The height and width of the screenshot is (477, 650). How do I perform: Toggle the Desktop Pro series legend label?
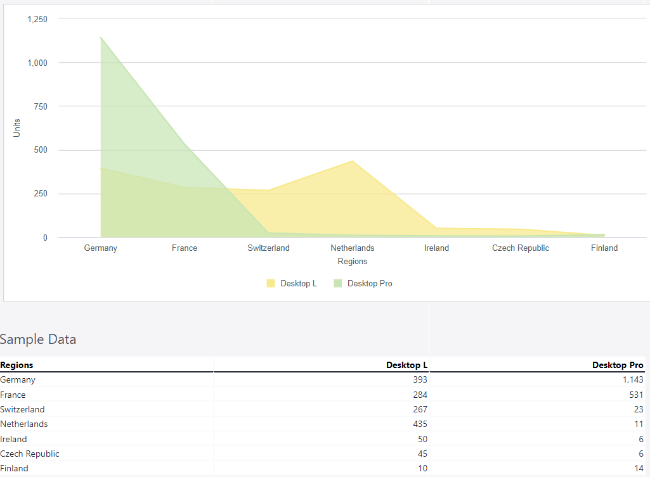369,284
